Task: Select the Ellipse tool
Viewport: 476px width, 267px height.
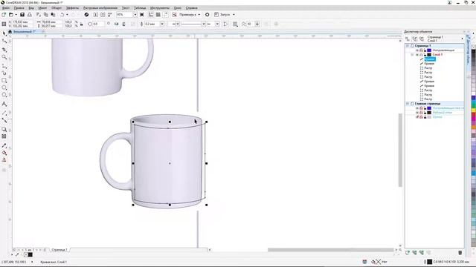Action: 4,88
